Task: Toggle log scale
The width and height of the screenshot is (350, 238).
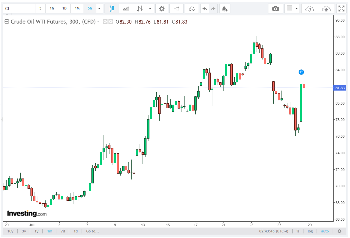Action: [x=310, y=231]
